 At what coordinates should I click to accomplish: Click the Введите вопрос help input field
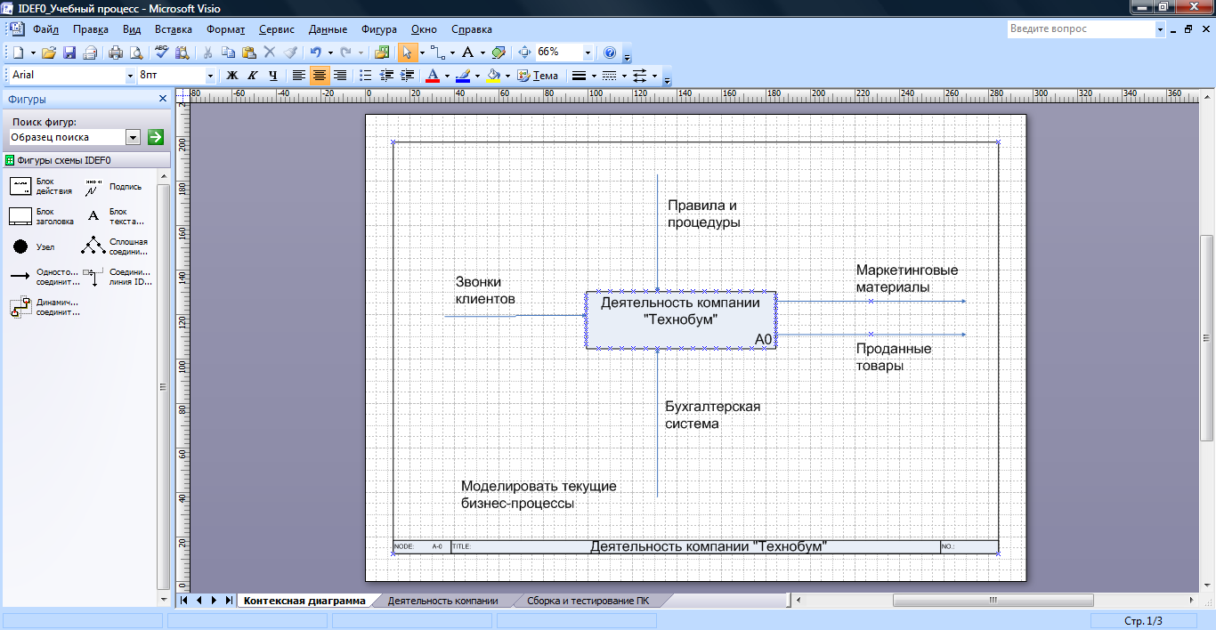point(1082,29)
